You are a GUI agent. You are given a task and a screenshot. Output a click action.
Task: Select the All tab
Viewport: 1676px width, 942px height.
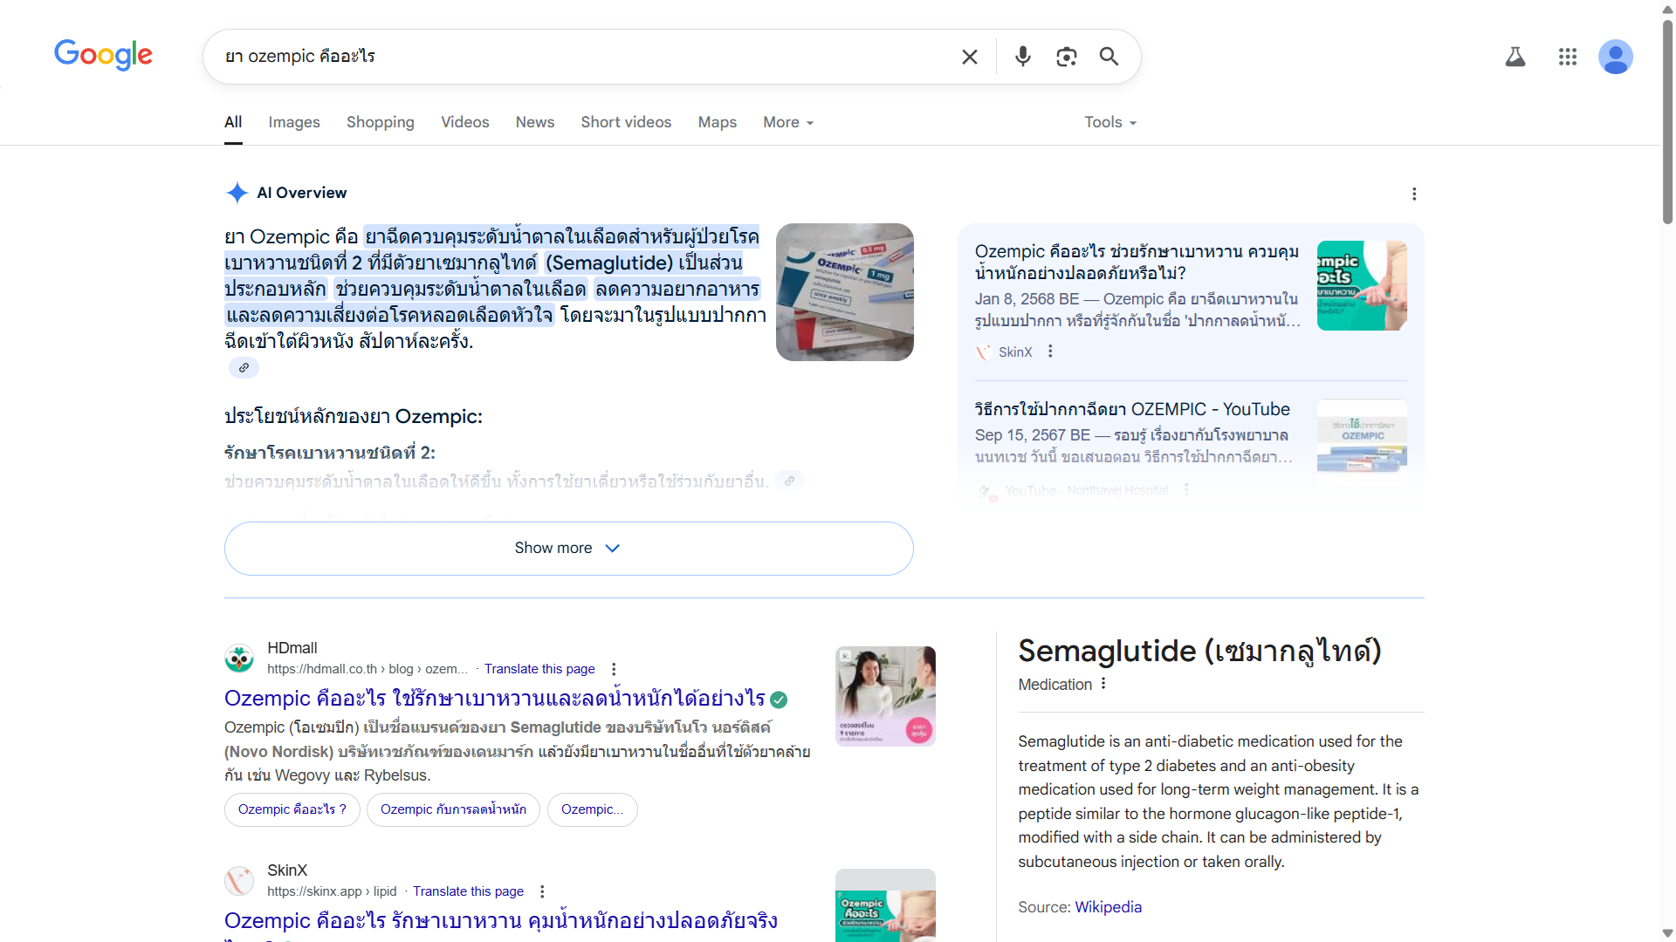[x=233, y=122]
